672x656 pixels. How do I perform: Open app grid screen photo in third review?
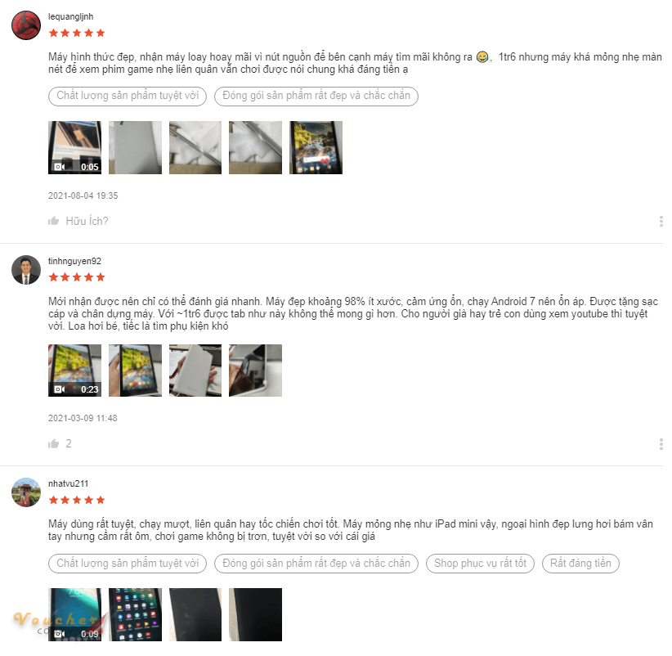(136, 615)
